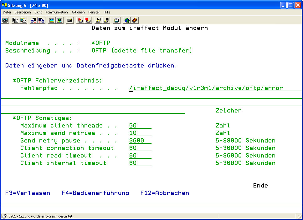Click the Client read timeout field
Screen dimensions: 303x220
(140, 156)
